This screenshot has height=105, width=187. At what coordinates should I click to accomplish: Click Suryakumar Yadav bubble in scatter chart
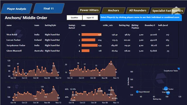(x=179, y=69)
